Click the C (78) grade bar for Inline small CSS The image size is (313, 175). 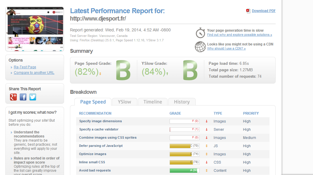tap(185, 162)
